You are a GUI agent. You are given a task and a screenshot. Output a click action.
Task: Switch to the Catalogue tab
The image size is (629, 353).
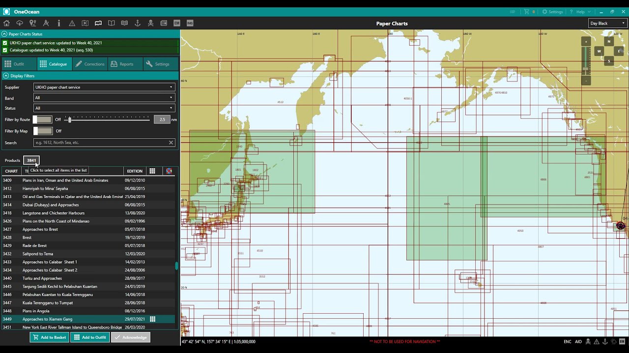(x=54, y=64)
